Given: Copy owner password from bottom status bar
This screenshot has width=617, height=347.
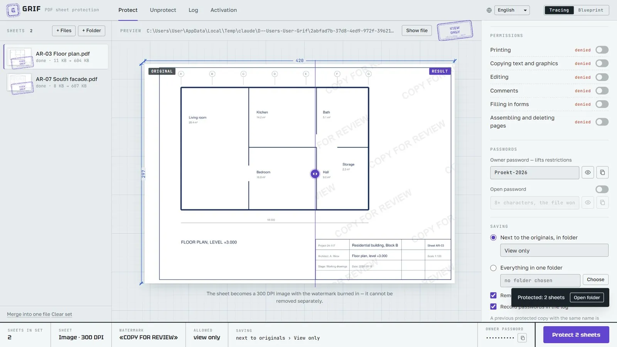Looking at the screenshot, I should [523, 338].
